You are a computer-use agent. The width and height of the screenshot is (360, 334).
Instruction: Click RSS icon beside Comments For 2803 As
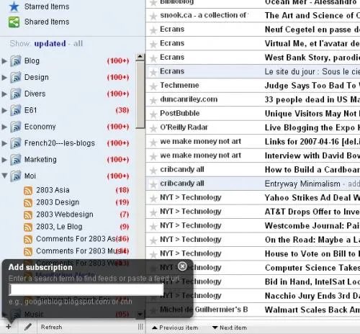click(x=28, y=240)
